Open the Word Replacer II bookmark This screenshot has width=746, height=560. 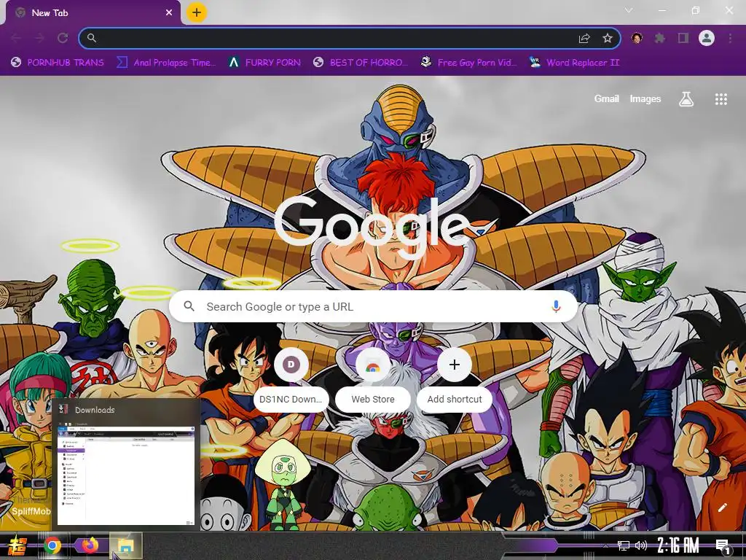(574, 63)
